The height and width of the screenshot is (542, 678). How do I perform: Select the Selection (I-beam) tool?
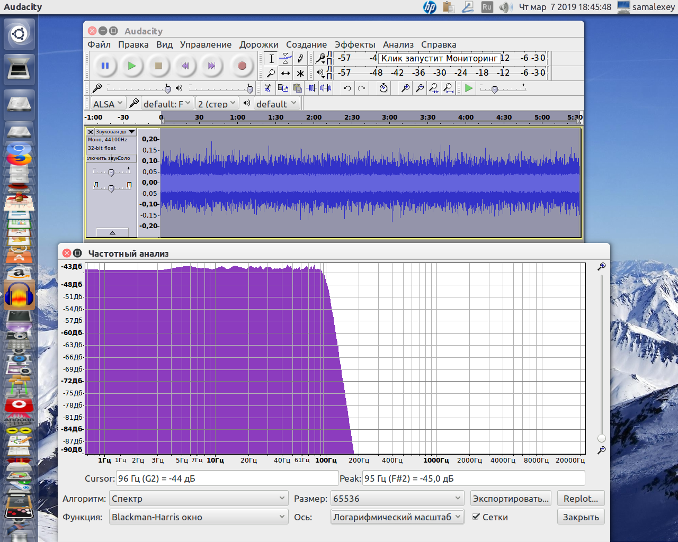(x=271, y=59)
